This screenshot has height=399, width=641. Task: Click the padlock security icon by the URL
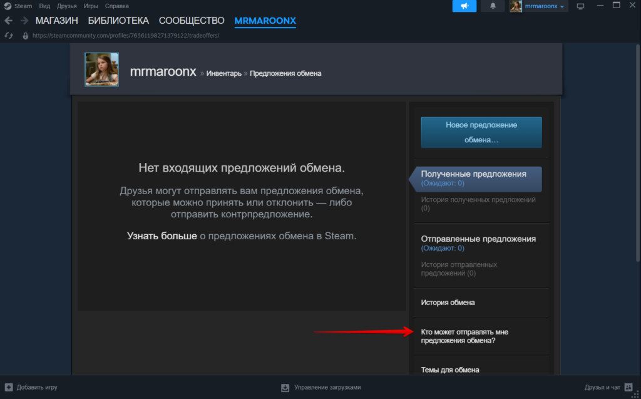click(x=25, y=36)
